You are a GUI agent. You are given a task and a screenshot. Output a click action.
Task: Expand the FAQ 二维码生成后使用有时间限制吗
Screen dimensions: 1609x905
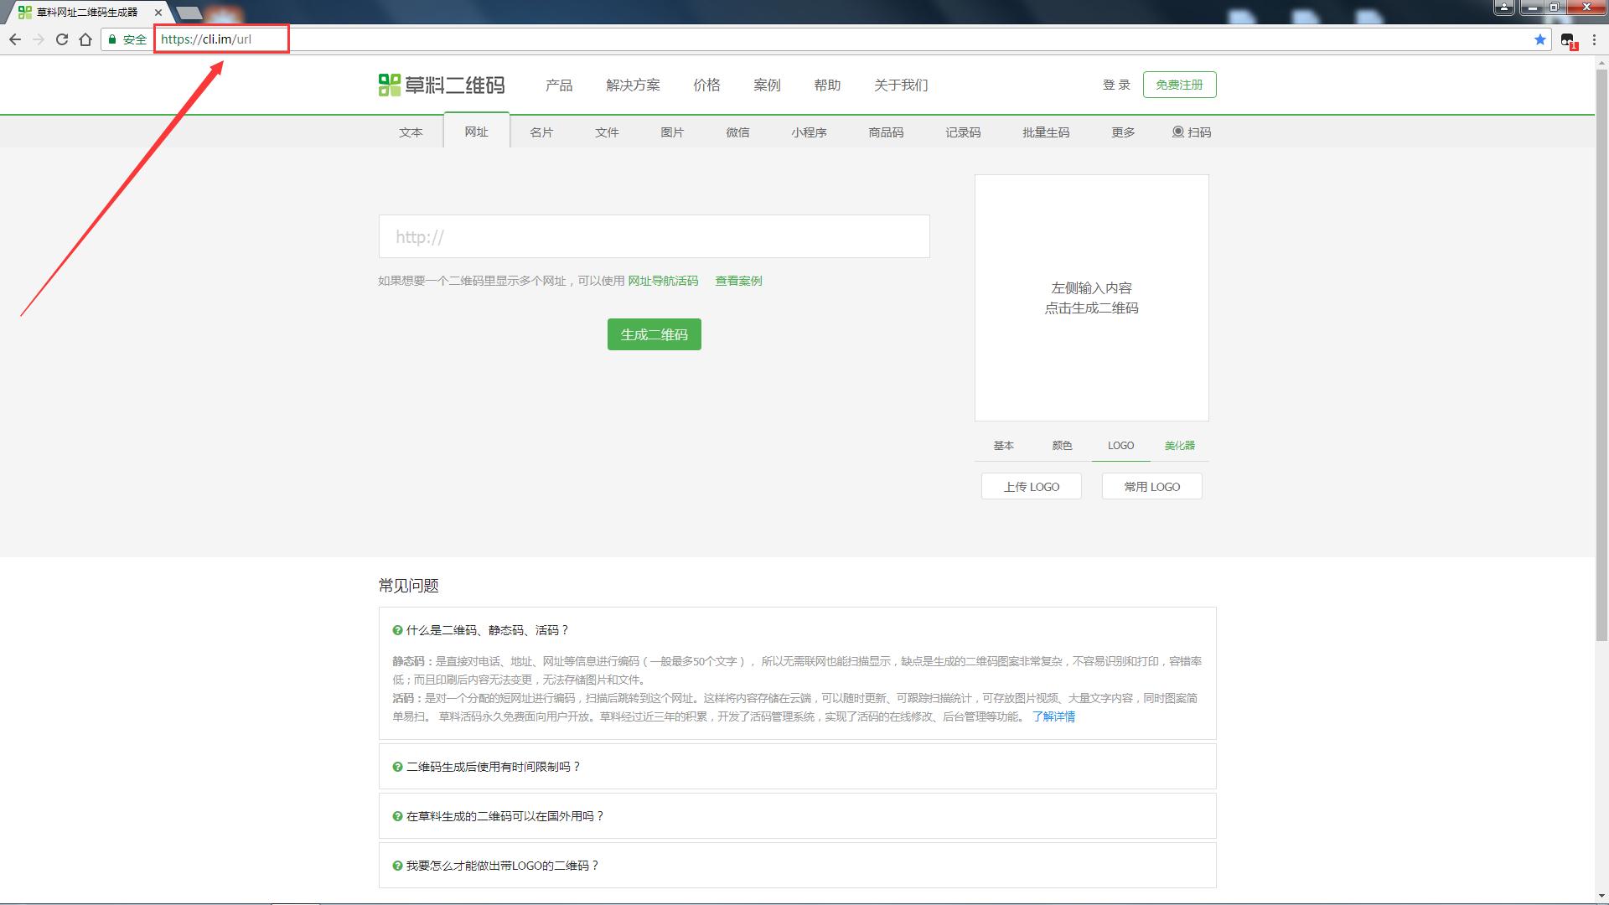pyautogui.click(x=493, y=766)
